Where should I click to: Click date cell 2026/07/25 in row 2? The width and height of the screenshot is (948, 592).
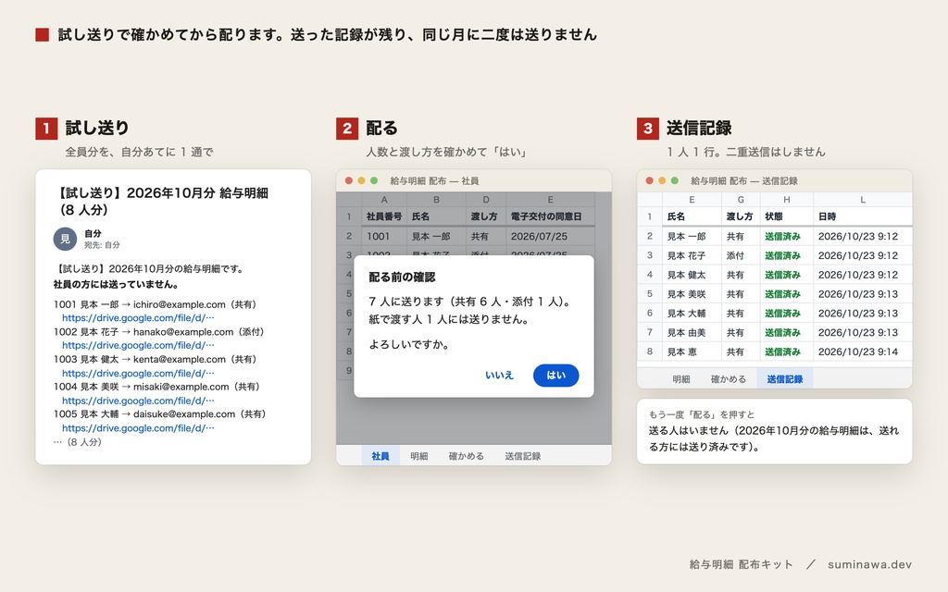(550, 236)
